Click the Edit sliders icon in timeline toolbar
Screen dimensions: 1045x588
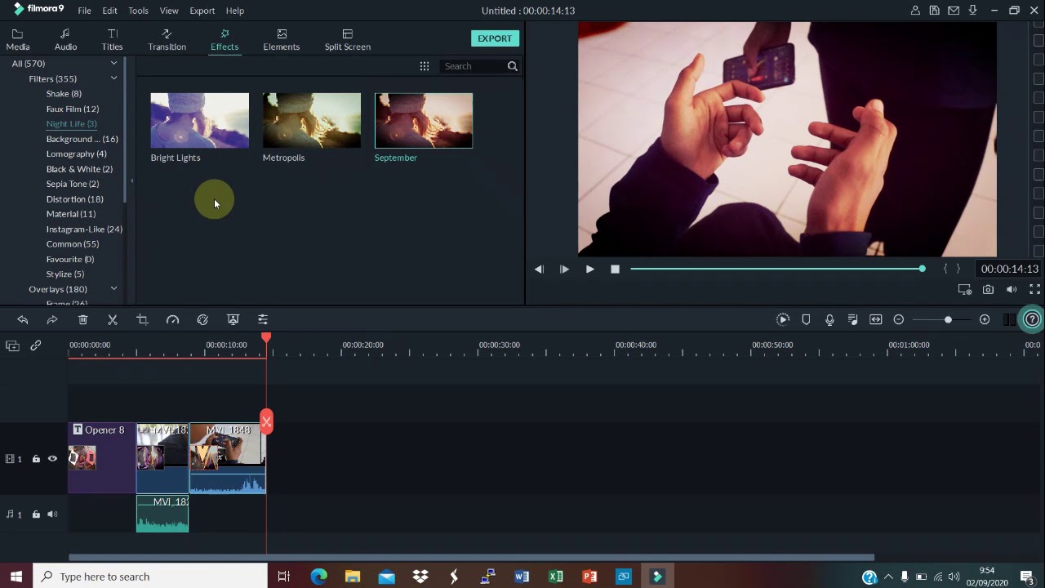(263, 319)
